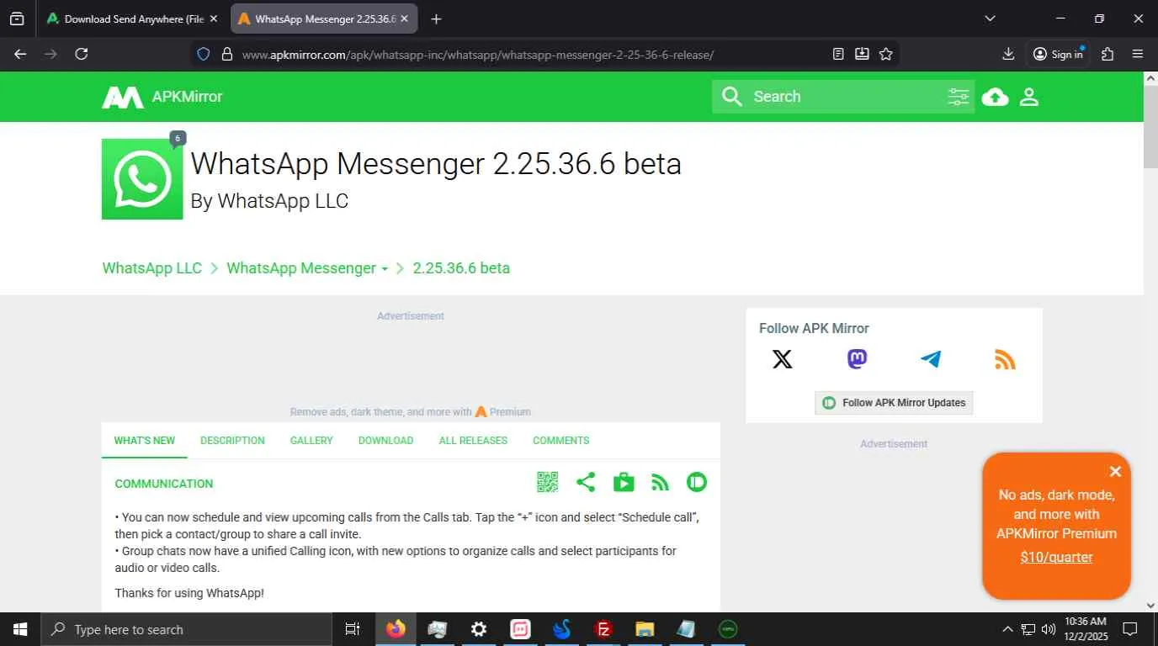Click the Pushbullet icon beside COMMUNICATION
The height and width of the screenshot is (646, 1158).
coord(697,482)
